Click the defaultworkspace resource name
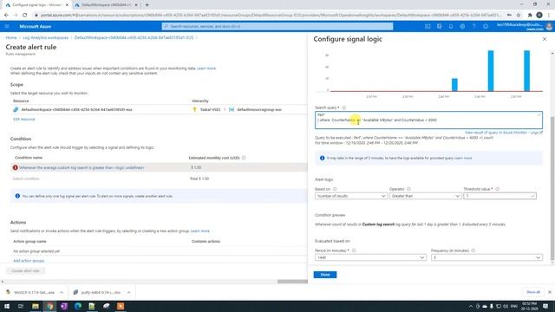The height and width of the screenshot is (312, 555). click(x=76, y=110)
